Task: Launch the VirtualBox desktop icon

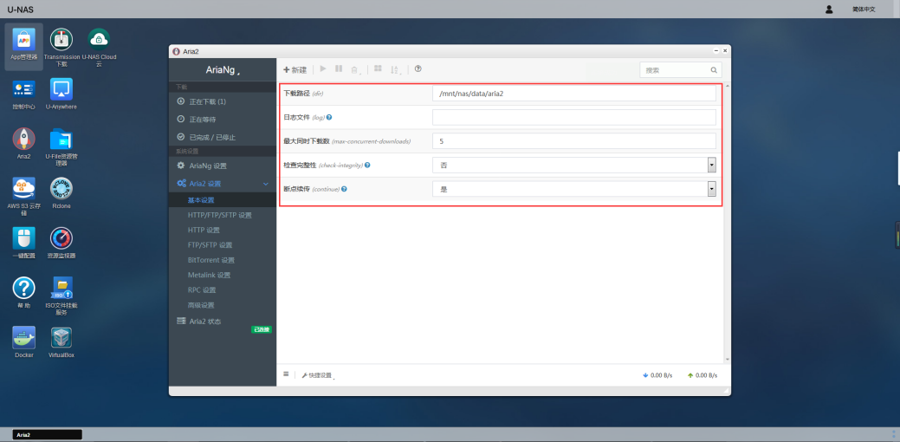Action: click(62, 341)
